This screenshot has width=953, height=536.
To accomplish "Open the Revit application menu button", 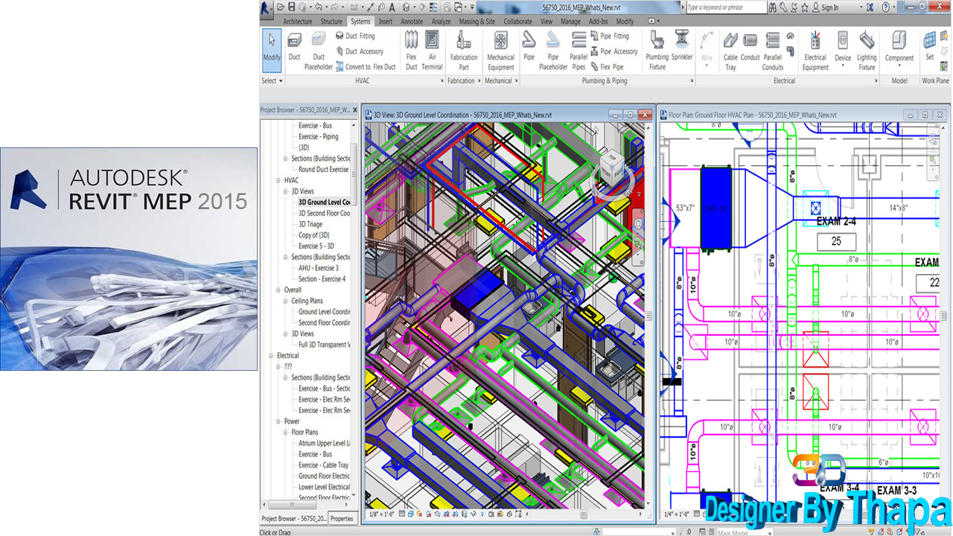I will click(267, 7).
